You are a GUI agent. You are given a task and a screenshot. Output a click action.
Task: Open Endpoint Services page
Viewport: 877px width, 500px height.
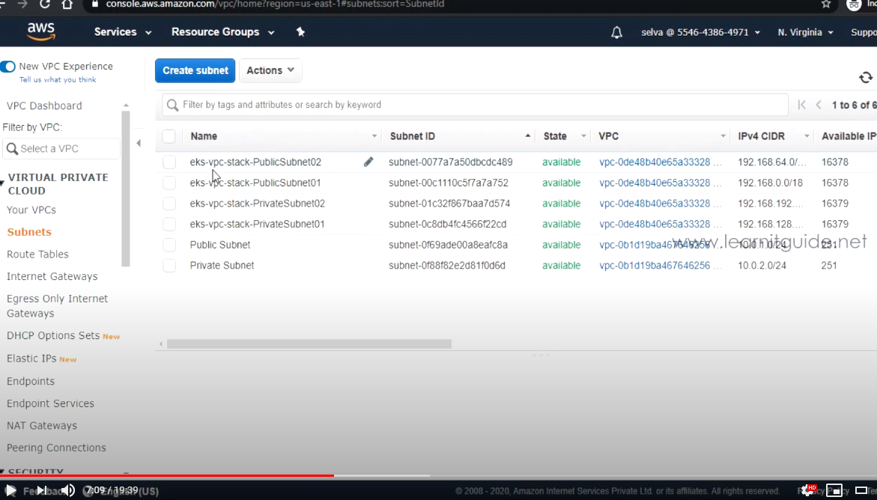pos(50,403)
